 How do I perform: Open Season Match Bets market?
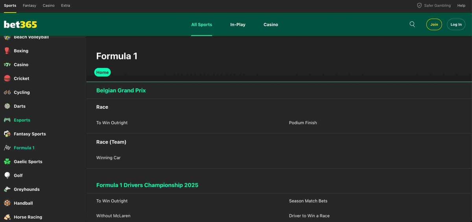pyautogui.click(x=308, y=201)
